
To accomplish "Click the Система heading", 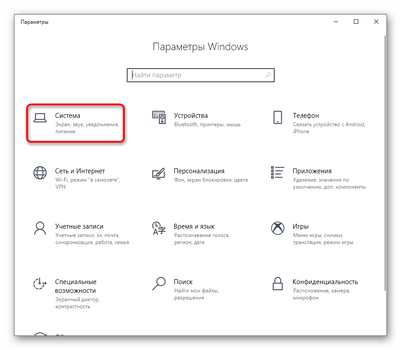I will click(67, 116).
